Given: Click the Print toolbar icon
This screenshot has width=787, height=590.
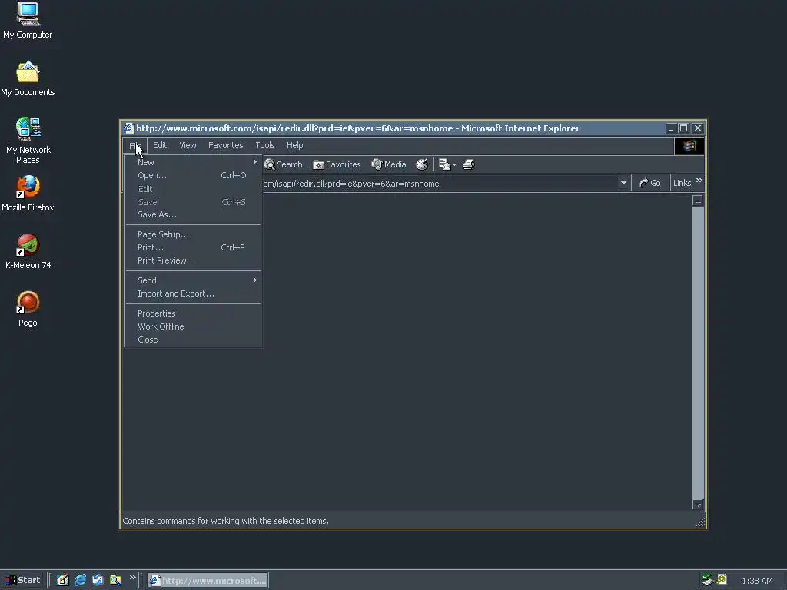Looking at the screenshot, I should click(x=468, y=164).
